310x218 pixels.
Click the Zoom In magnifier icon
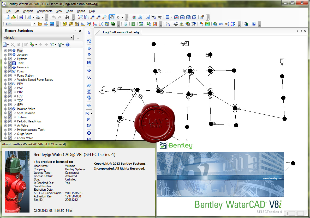[92, 17]
